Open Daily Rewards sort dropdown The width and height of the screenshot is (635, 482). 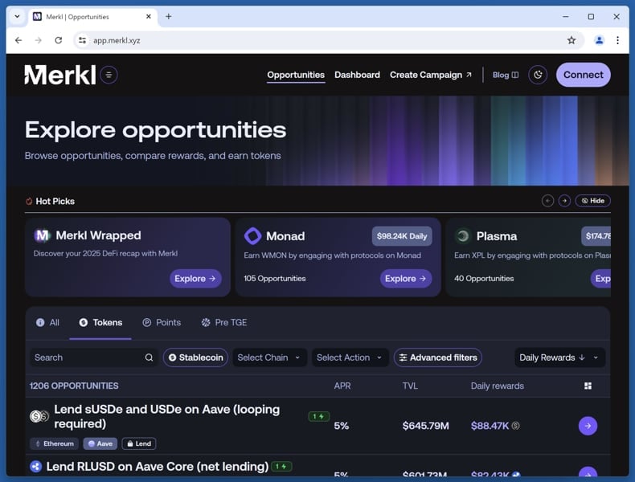tap(559, 357)
